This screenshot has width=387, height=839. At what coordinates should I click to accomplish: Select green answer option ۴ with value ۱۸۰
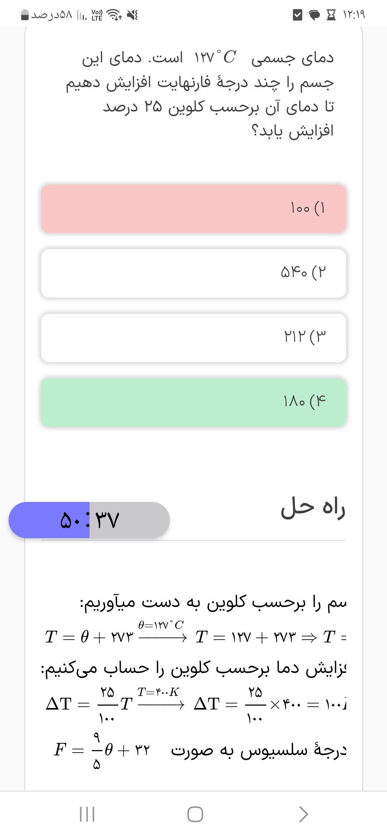[x=193, y=402]
